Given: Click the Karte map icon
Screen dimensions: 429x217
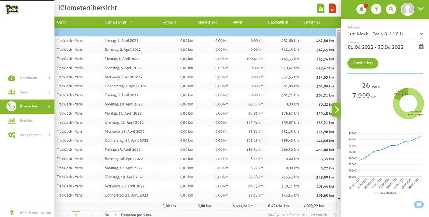Looking at the screenshot, I should click(x=11, y=92).
